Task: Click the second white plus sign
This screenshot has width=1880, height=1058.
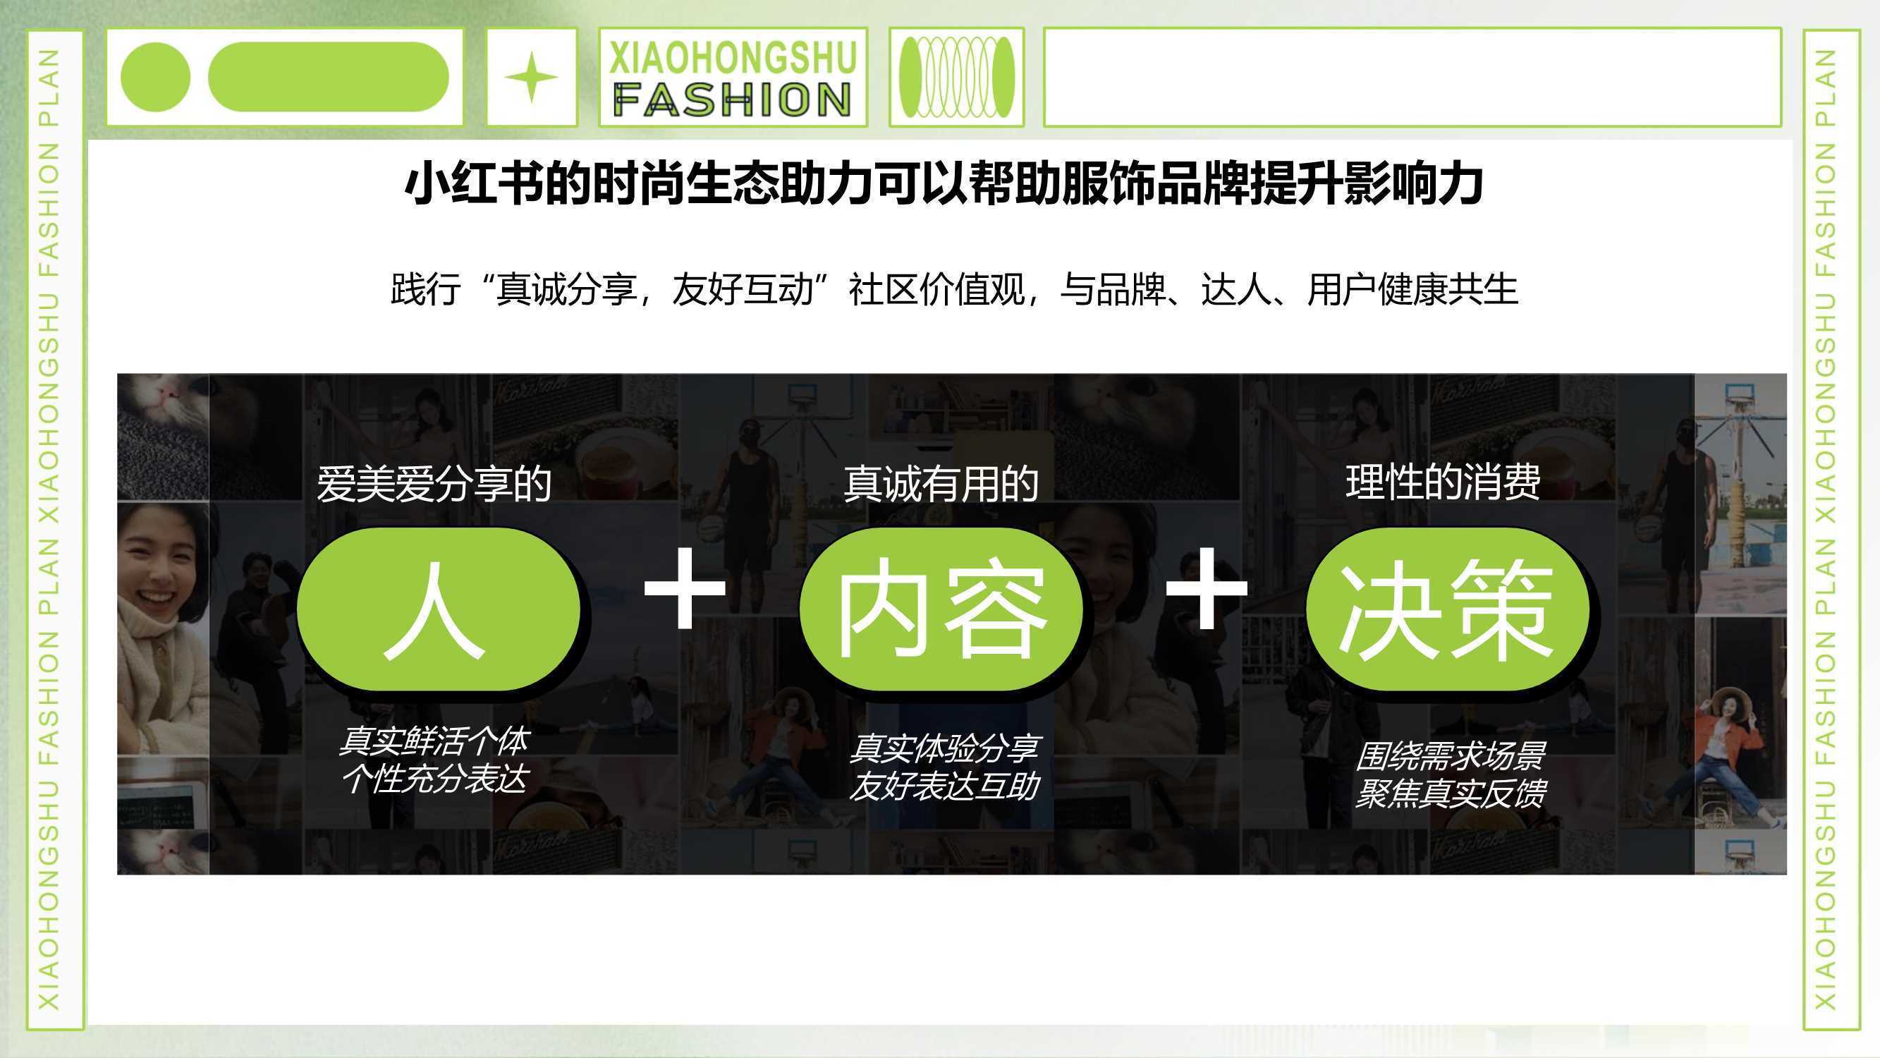Action: (x=1207, y=588)
